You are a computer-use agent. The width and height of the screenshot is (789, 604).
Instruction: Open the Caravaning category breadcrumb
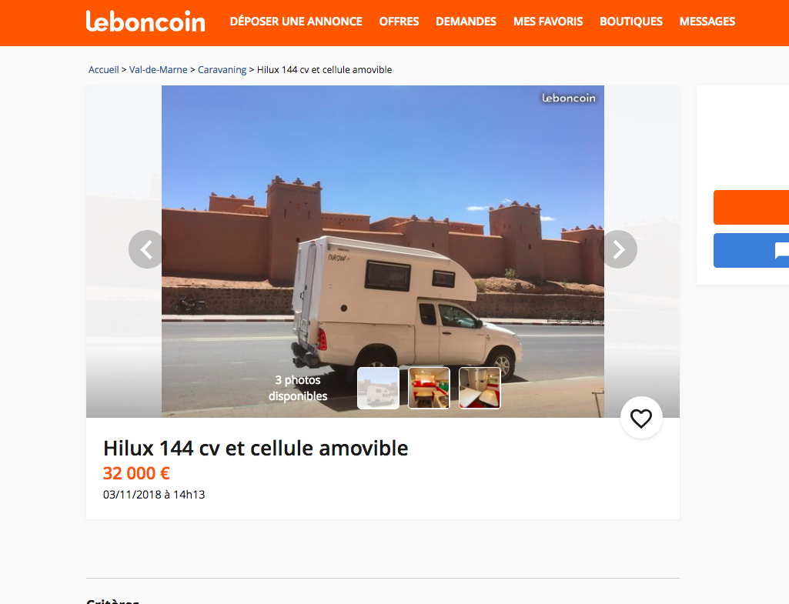point(222,70)
